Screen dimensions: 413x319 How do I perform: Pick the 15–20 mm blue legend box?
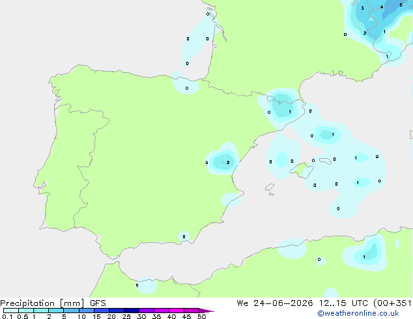click(x=102, y=311)
